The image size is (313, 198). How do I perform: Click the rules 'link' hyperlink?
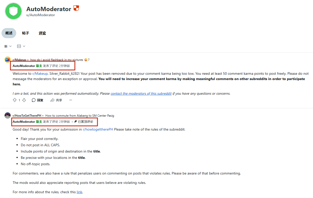click(80, 192)
